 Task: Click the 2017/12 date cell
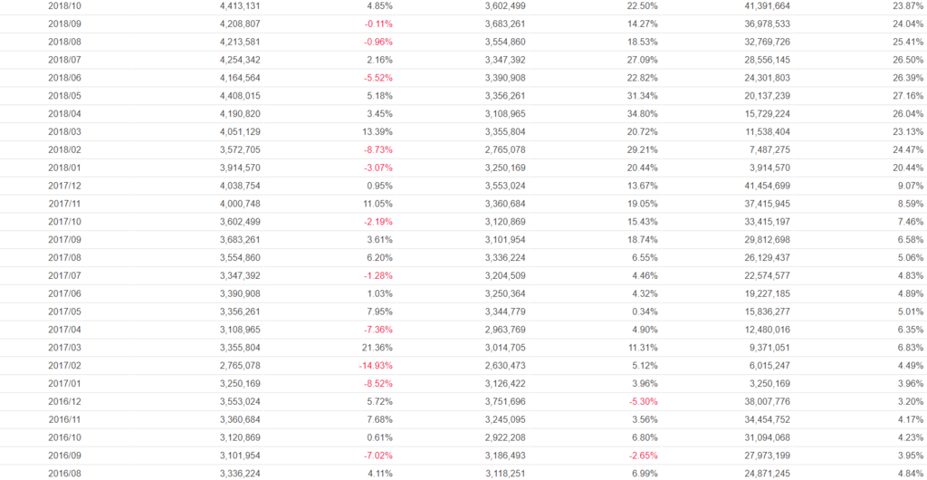(x=64, y=186)
